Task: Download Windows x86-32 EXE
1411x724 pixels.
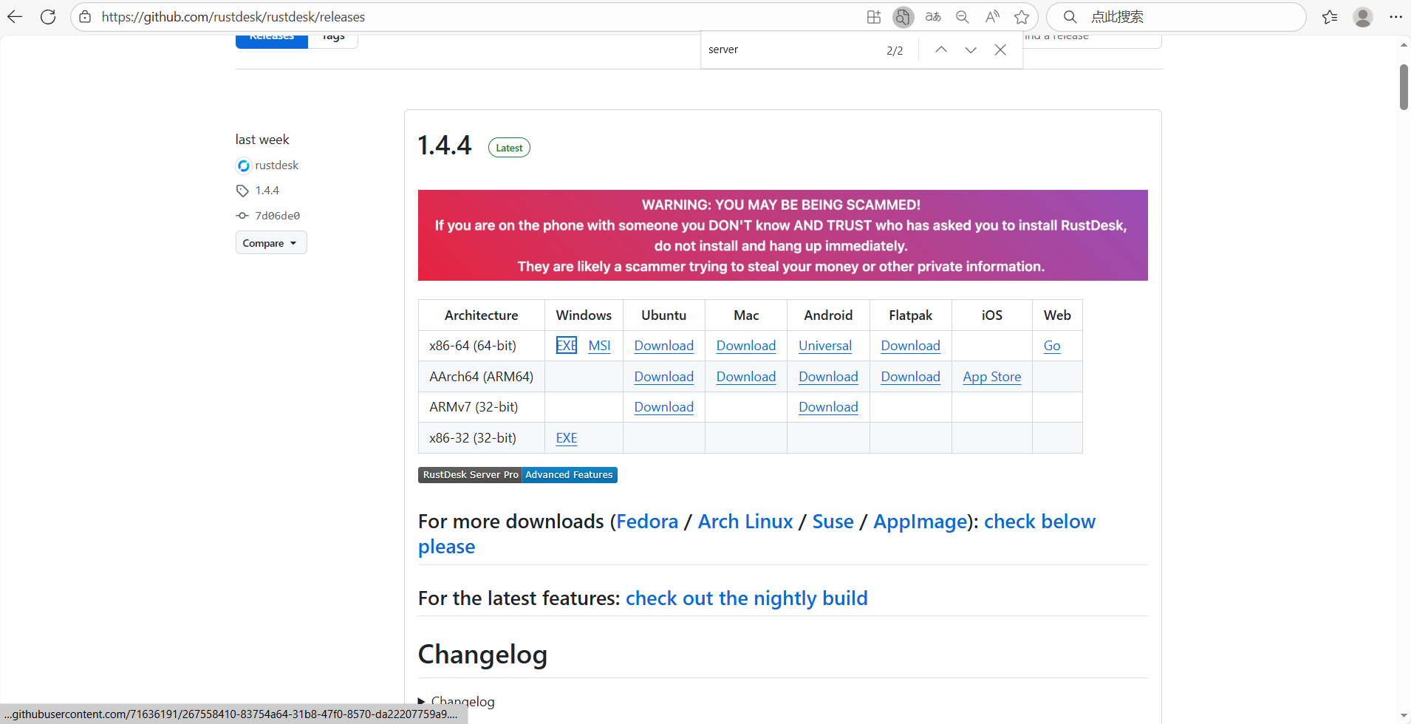Action: [x=567, y=438]
